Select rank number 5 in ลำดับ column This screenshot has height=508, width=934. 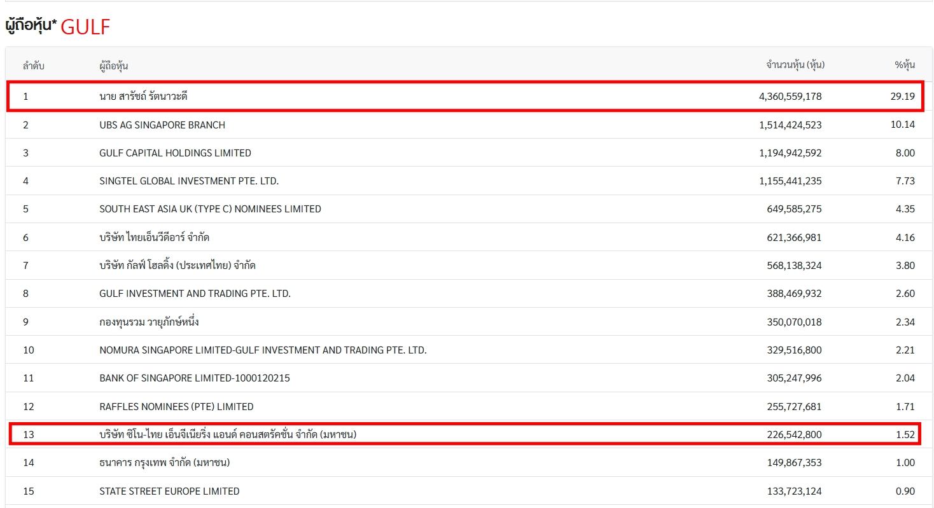[x=25, y=209]
